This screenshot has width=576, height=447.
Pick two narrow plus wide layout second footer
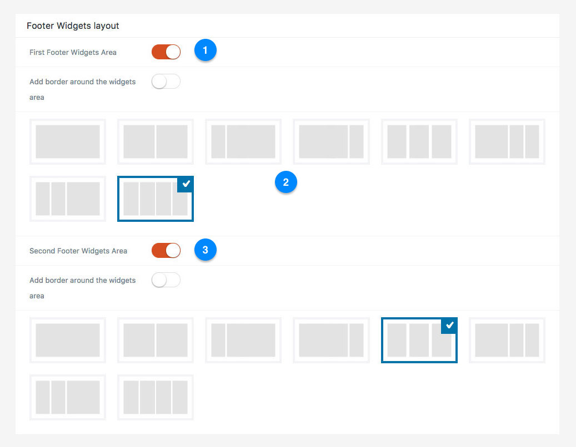68,397
